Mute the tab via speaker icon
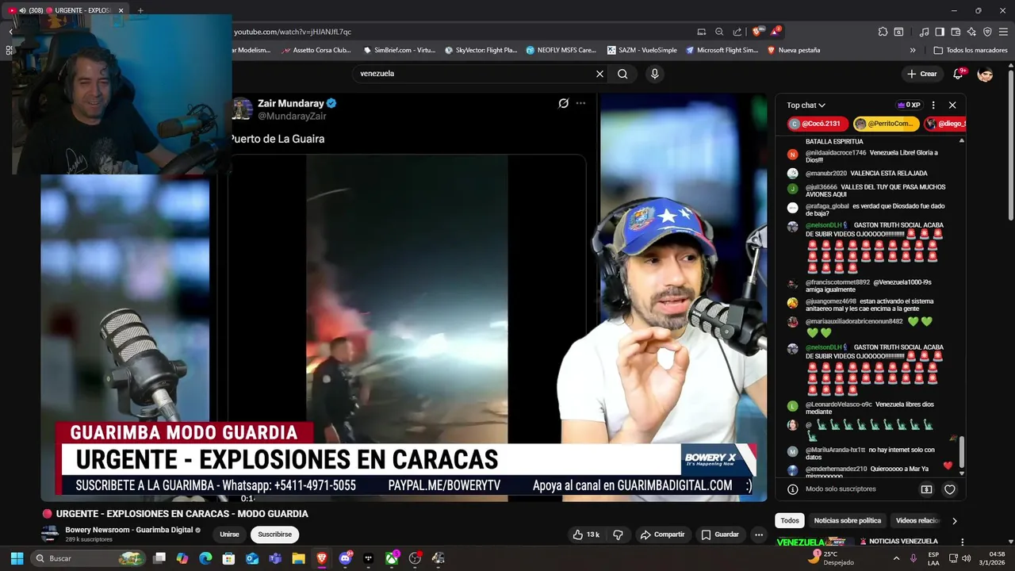Image resolution: width=1015 pixels, height=571 pixels. pyautogui.click(x=22, y=10)
